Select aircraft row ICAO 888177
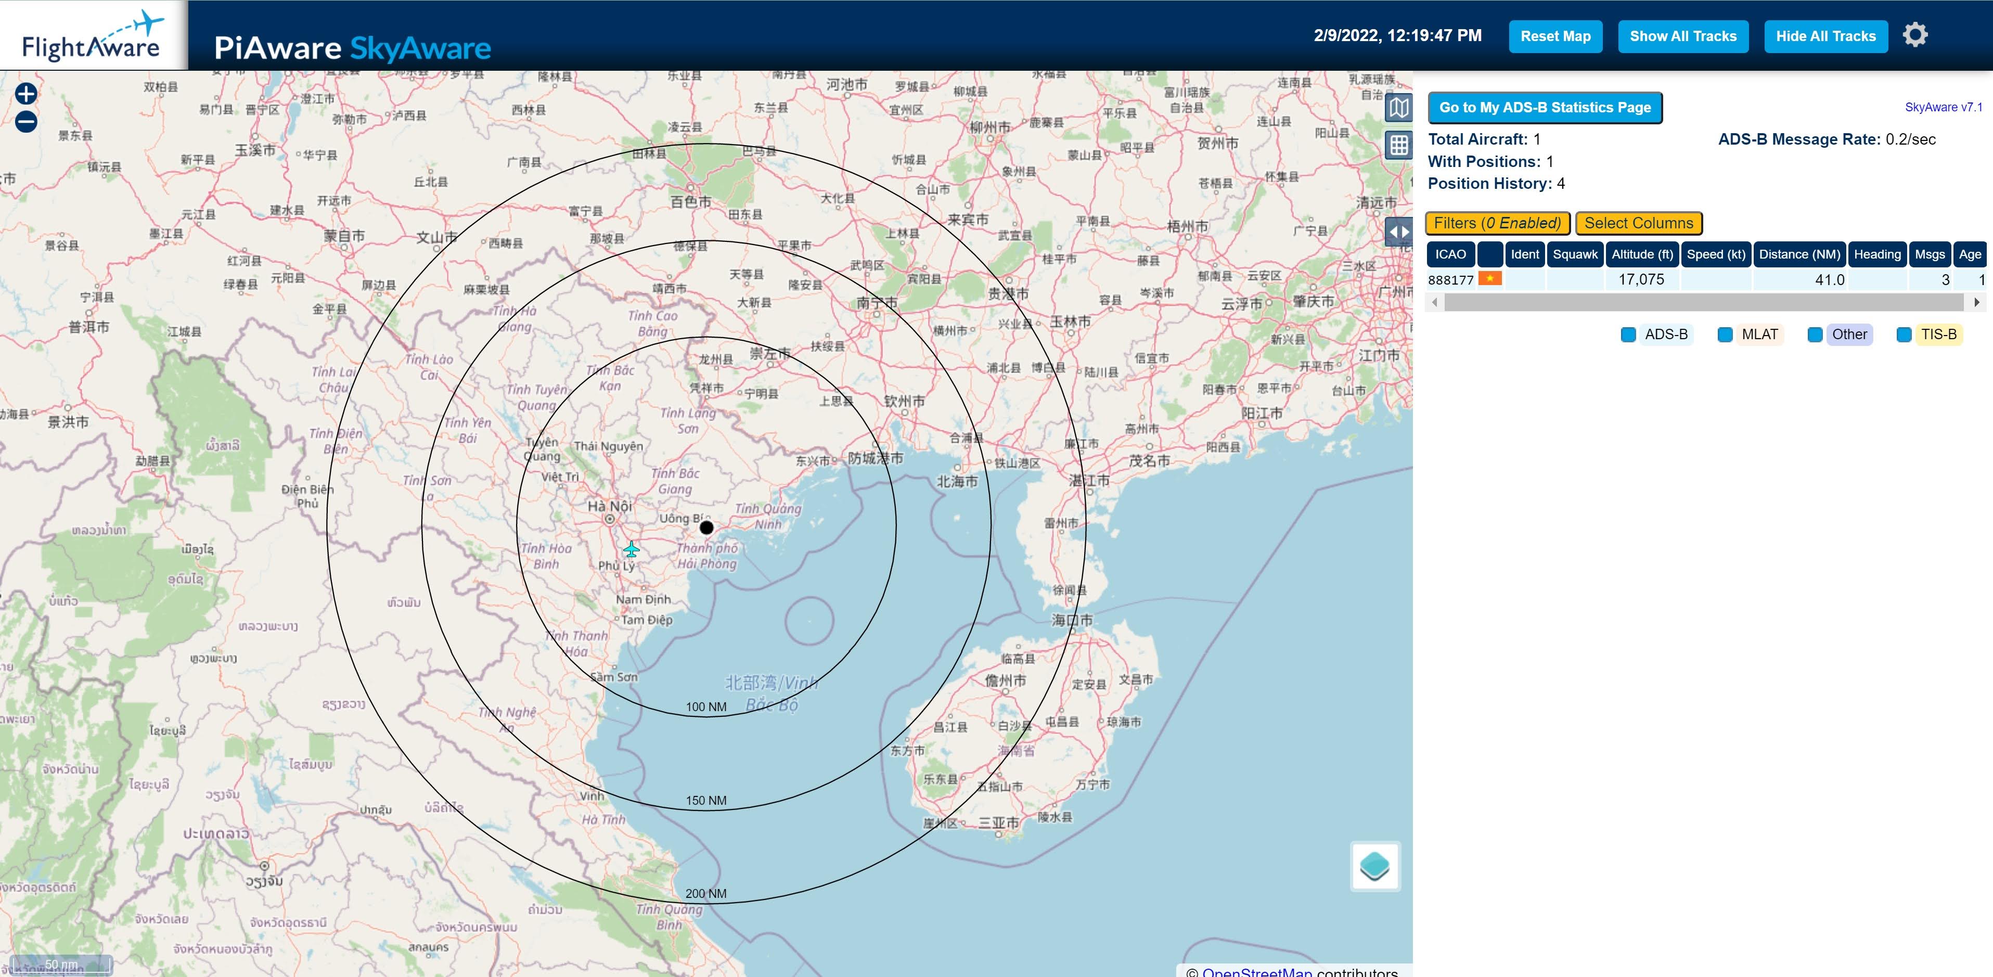1993x977 pixels. click(x=1706, y=279)
